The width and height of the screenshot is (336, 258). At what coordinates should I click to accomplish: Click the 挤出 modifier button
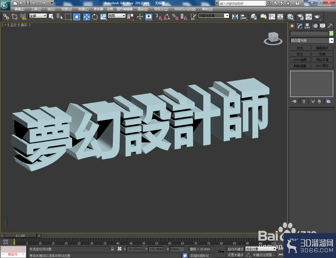(300, 48)
